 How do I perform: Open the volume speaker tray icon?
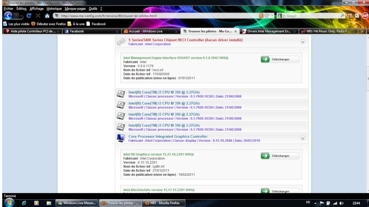click(x=341, y=203)
